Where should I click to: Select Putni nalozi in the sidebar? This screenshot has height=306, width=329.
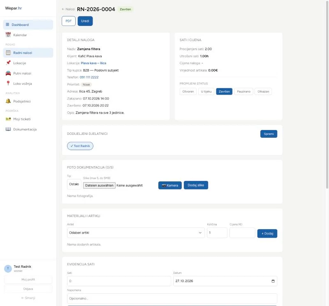click(28, 73)
